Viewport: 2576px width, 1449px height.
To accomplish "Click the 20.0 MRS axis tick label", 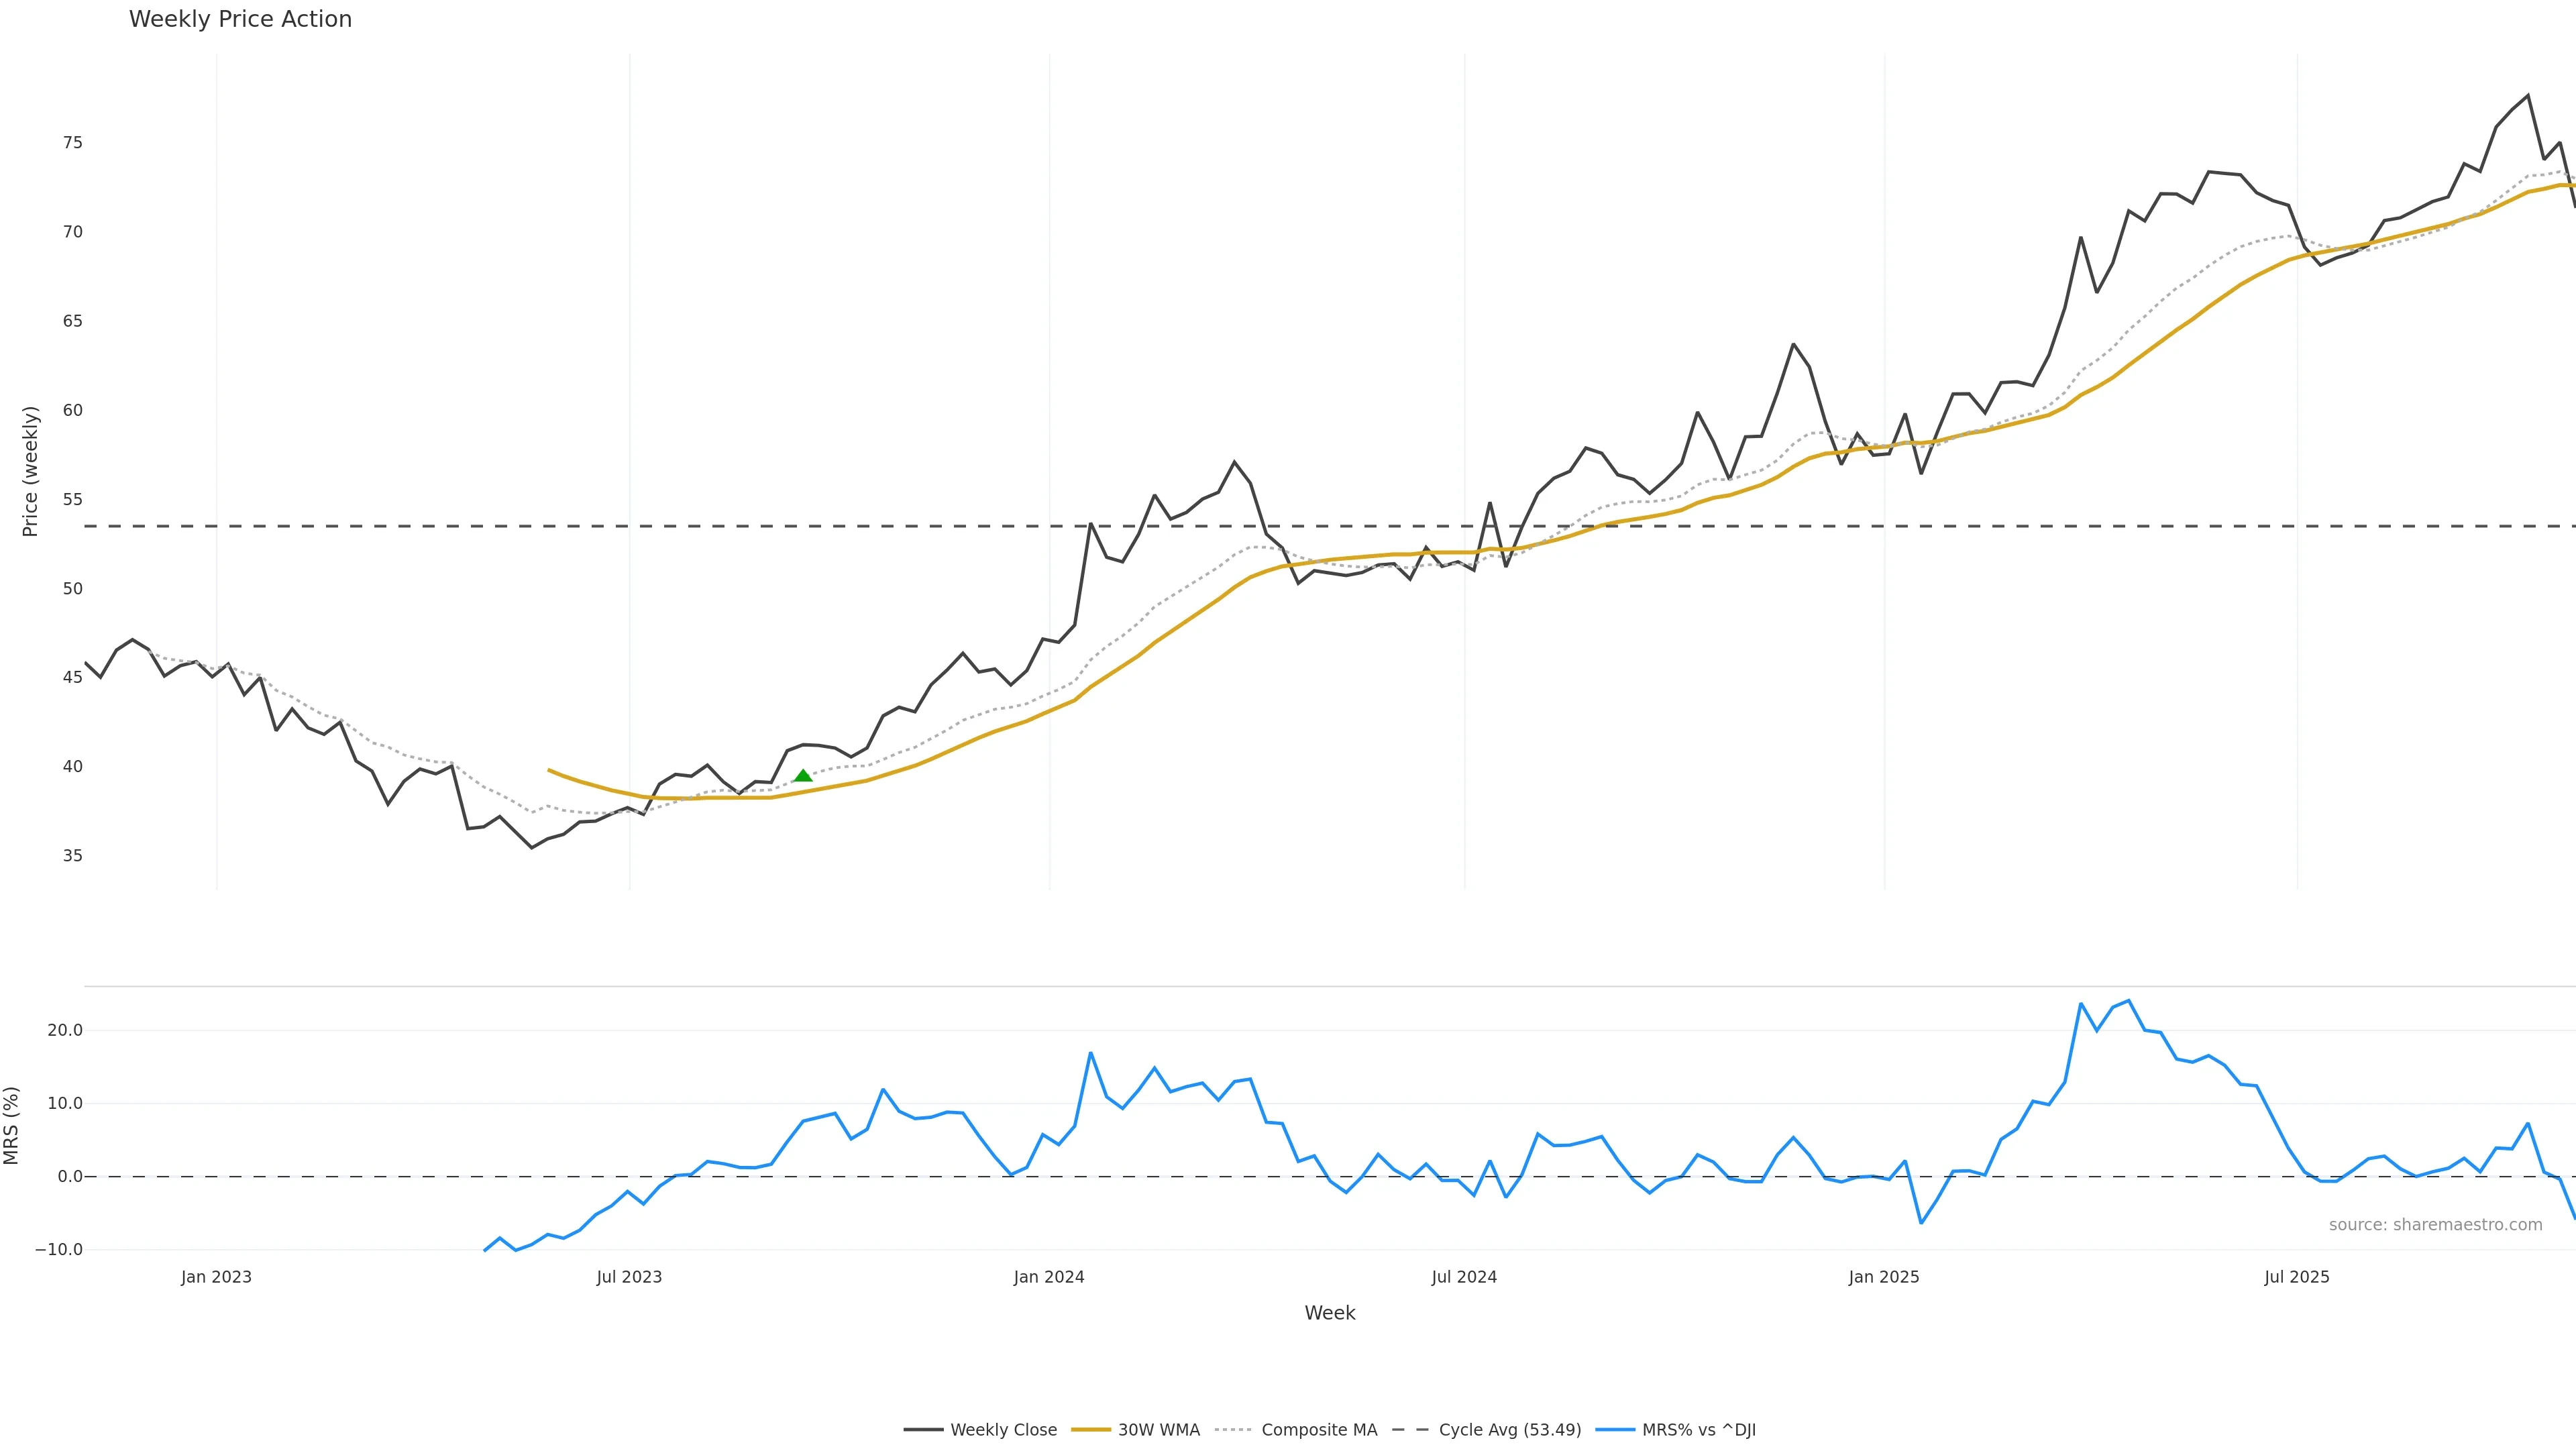I will [65, 1030].
